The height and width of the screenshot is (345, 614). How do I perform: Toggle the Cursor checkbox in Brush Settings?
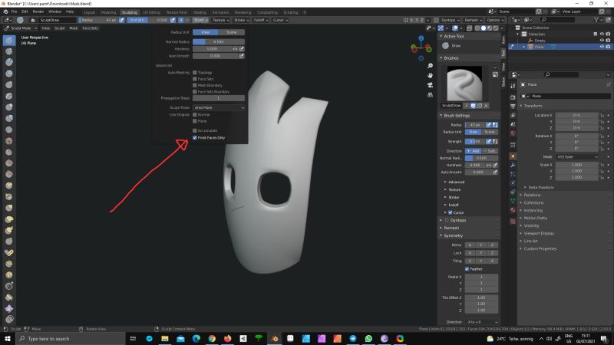tap(451, 213)
